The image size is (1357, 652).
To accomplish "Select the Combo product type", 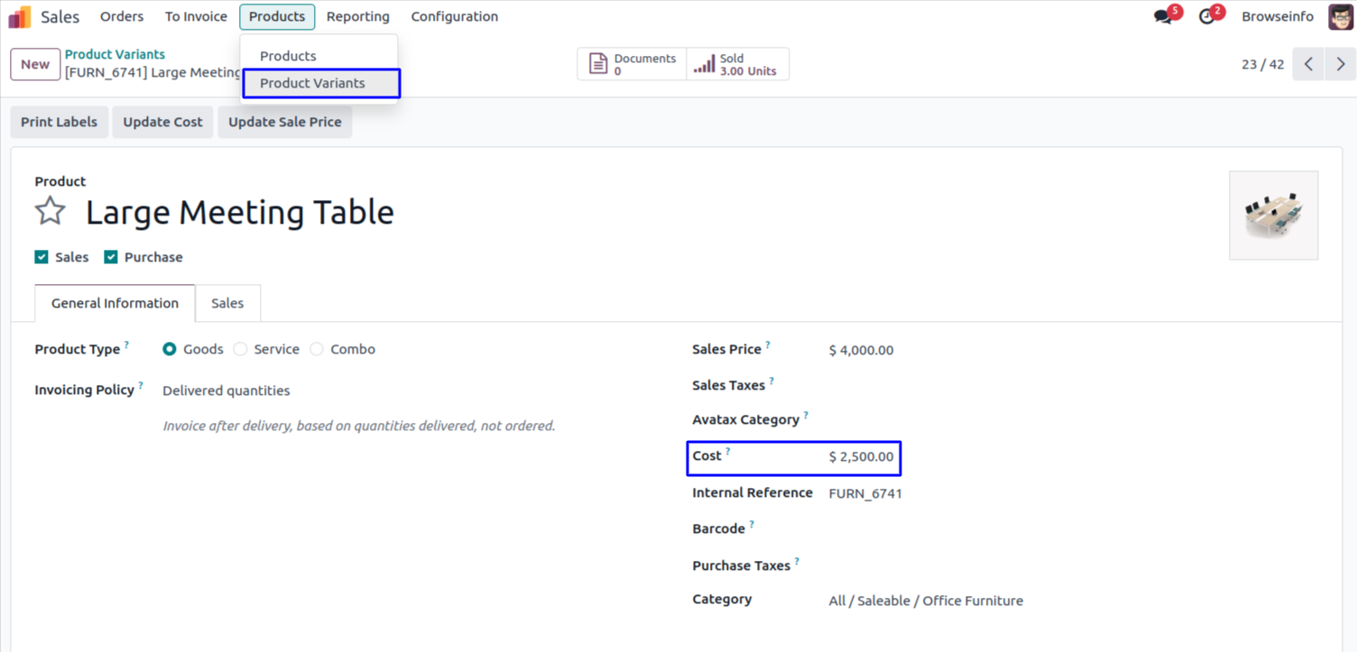I will pos(317,349).
